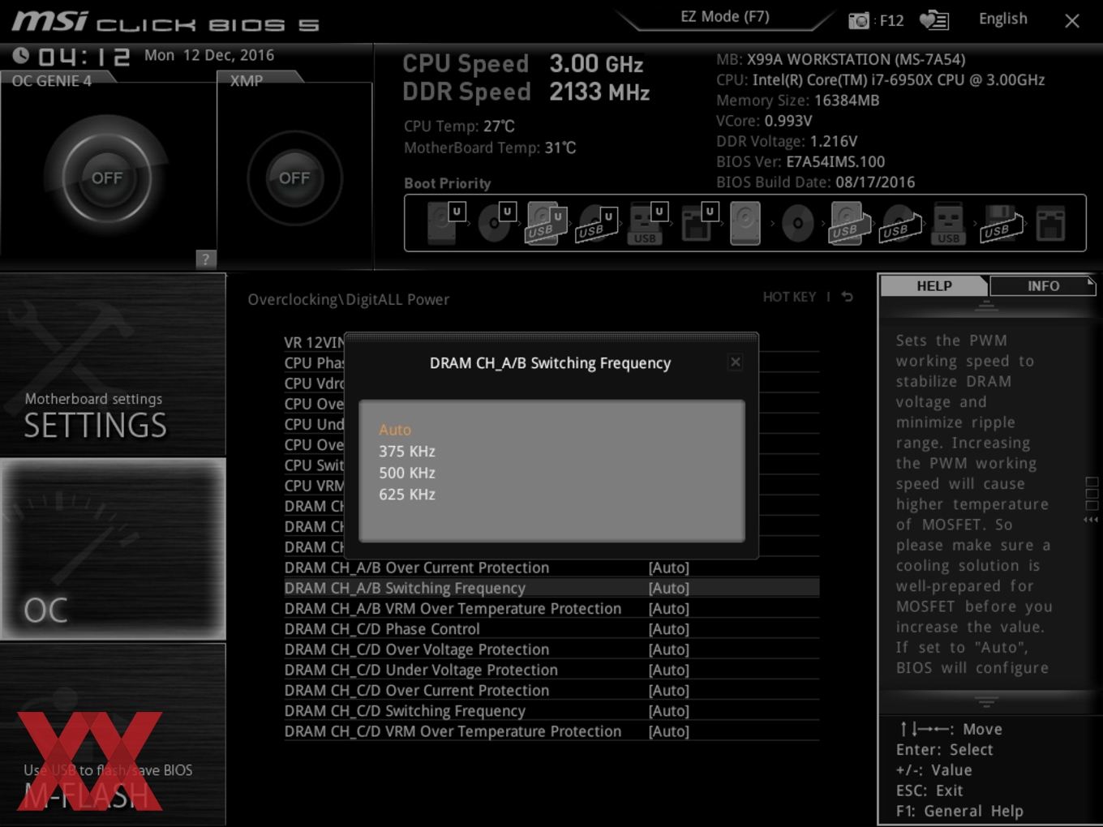This screenshot has width=1103, height=827.
Task: Change language via English button
Action: point(1002,19)
